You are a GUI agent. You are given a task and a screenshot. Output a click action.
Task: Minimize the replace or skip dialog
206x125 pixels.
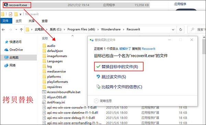170,40
